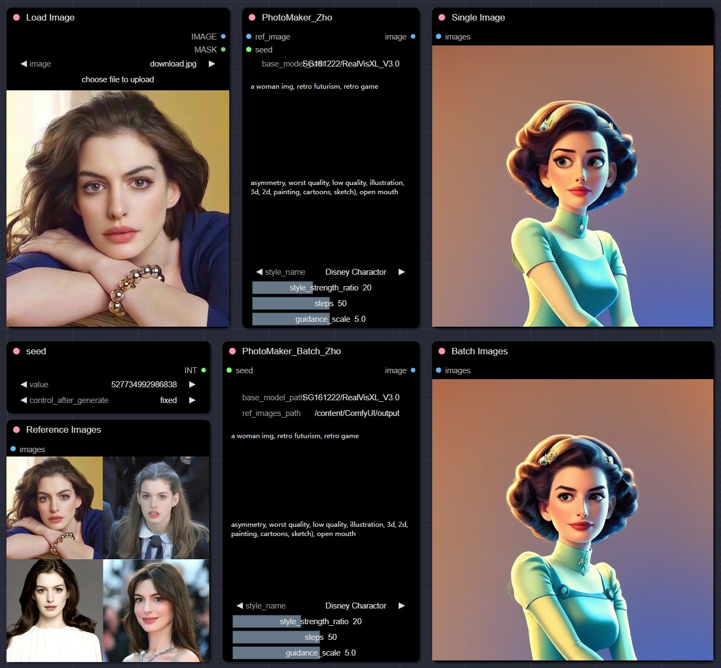Click the INT output socket on seed node
Image resolution: width=721 pixels, height=668 pixels.
203,371
